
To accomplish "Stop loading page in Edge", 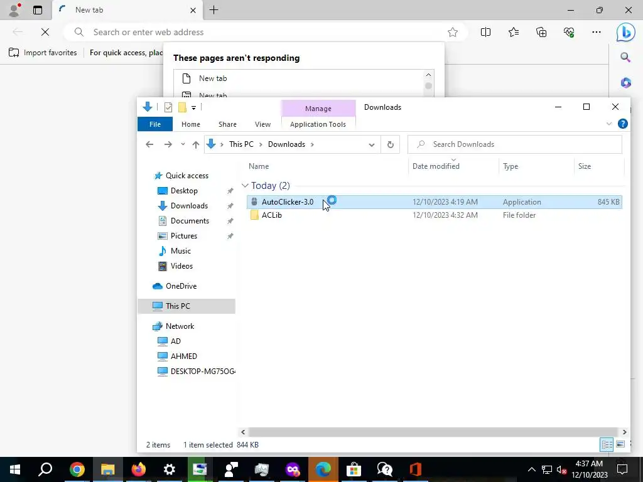I will [45, 32].
